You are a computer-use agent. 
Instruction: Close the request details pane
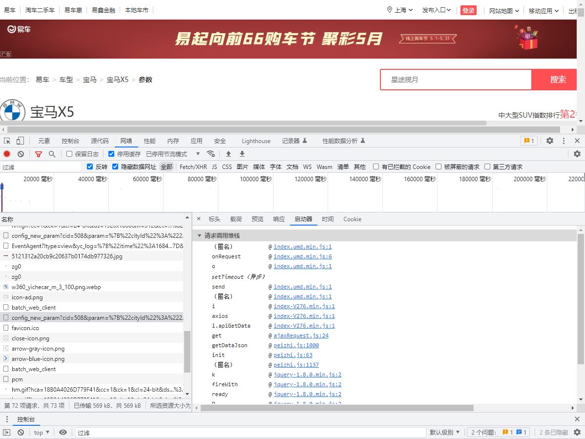pyautogui.click(x=198, y=219)
